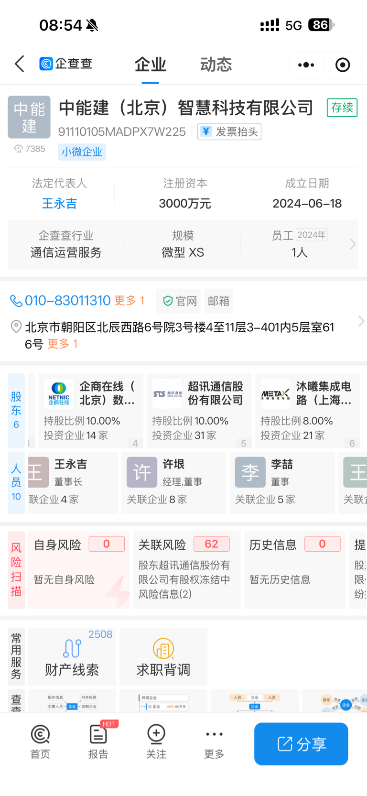Call phone number 010-83011310
This screenshot has width=367, height=796.
pos(68,301)
